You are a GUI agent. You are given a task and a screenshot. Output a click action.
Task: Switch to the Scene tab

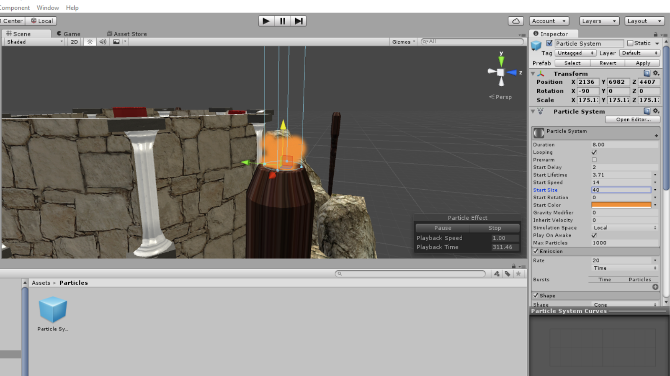[26, 34]
